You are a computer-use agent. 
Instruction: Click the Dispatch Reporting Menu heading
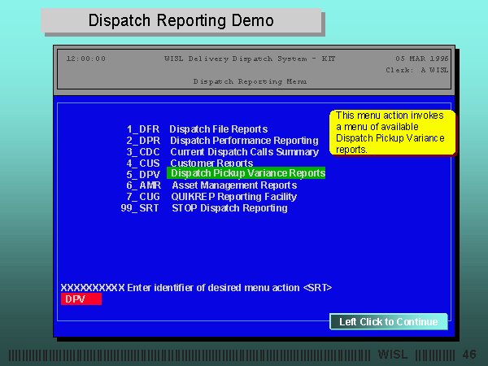click(250, 81)
